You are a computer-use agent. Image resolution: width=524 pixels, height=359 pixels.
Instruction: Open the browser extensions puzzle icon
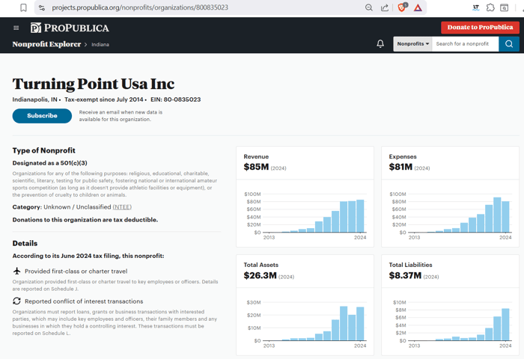click(490, 7)
